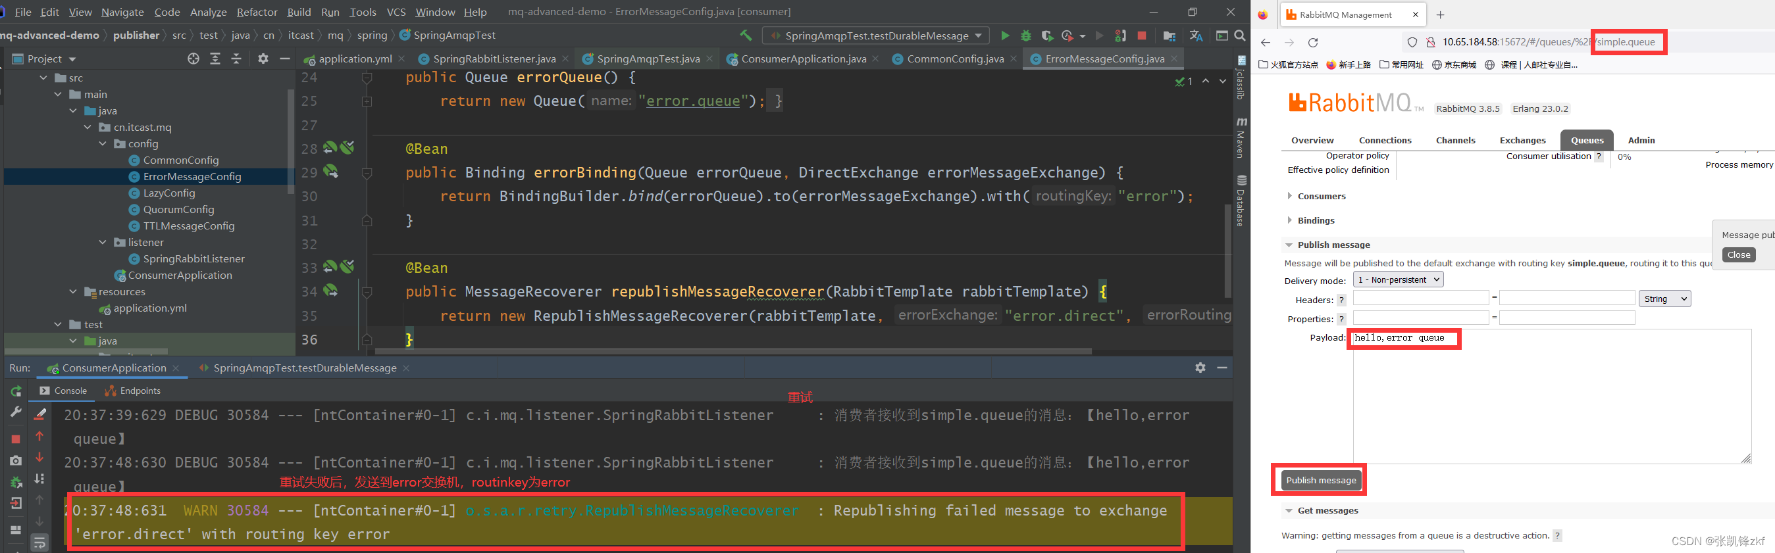Open the Delivery mode dropdown in RabbitMQ
The width and height of the screenshot is (1775, 553).
1398,279
